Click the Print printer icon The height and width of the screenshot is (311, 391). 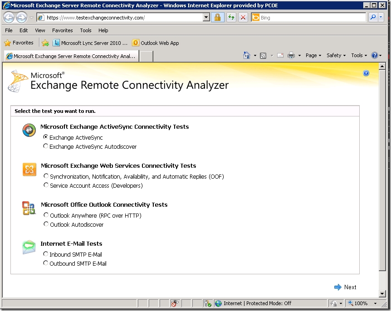(x=291, y=55)
